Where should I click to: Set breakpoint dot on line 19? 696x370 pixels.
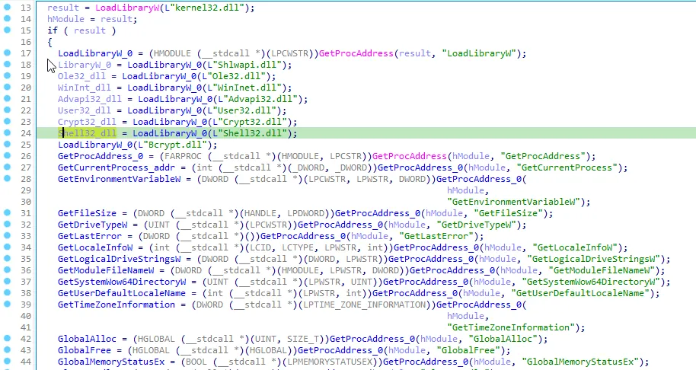7,76
